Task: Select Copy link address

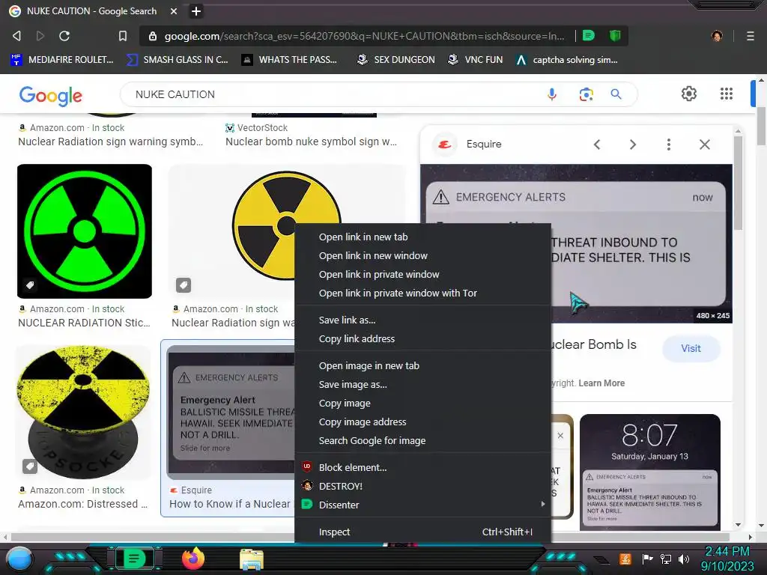Action: point(424,339)
